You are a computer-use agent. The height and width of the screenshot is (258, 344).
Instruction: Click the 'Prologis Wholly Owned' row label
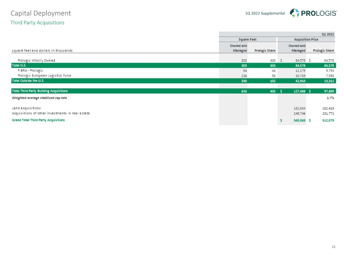pyautogui.click(x=36, y=61)
